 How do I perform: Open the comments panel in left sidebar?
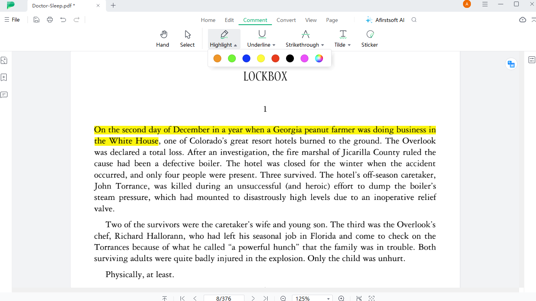pos(4,95)
